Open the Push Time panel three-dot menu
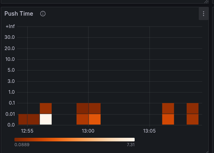 204,14
